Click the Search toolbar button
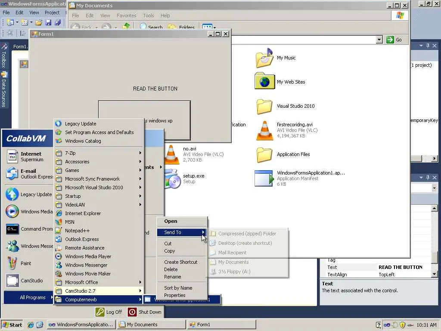Screen dimensions: 441x331 151,26
